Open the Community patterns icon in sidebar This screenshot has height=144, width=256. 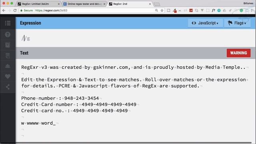coord(8,66)
